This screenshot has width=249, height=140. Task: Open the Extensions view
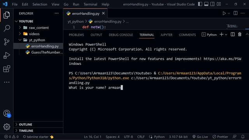[x=7, y=69]
